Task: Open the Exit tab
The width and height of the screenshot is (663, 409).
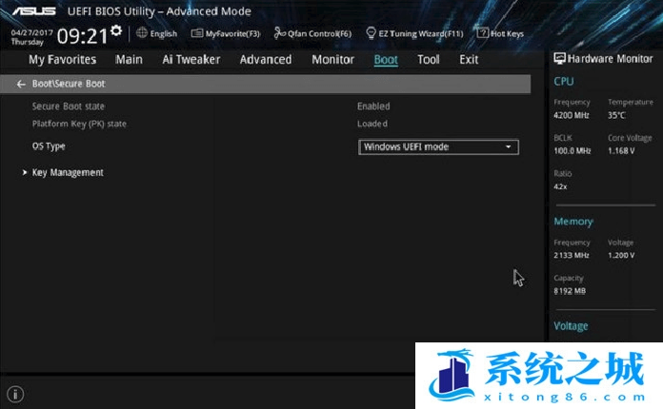Action: click(469, 60)
